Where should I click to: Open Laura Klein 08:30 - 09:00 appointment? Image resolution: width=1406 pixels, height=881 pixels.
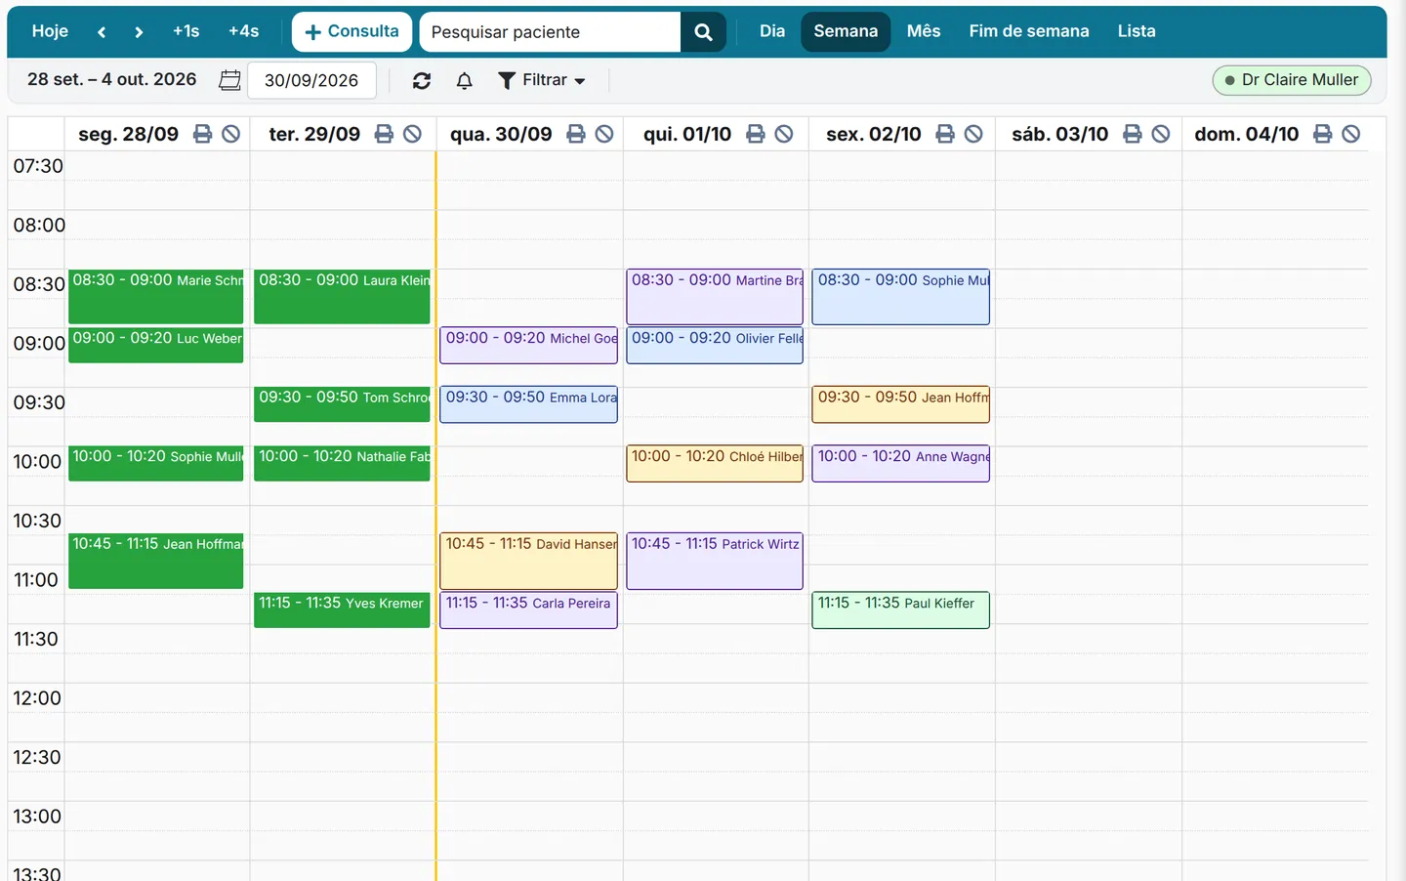pos(342,296)
